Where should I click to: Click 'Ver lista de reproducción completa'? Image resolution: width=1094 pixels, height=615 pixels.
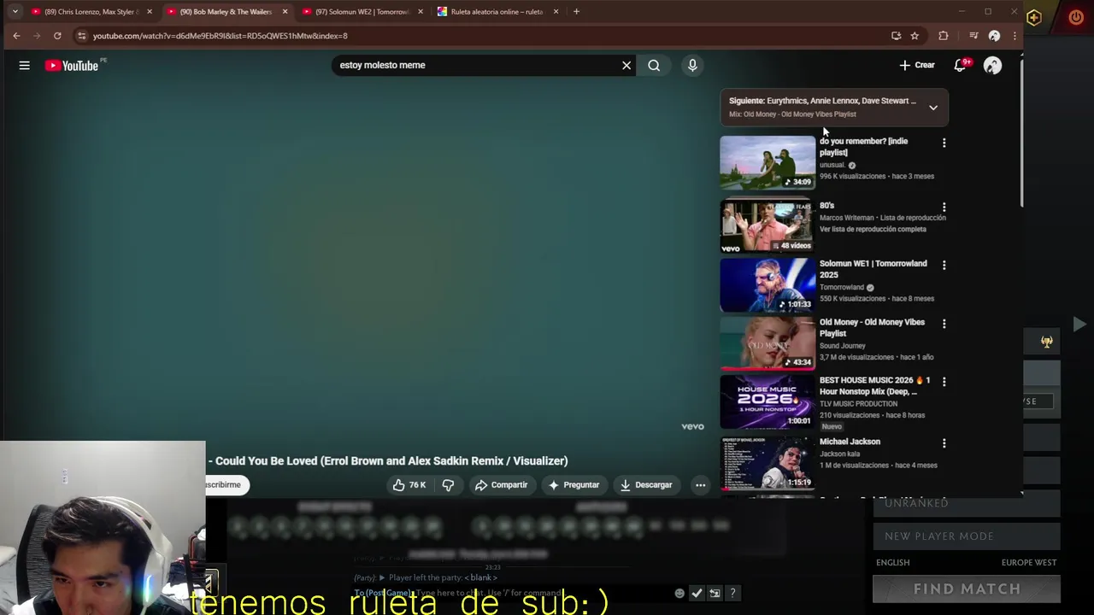pyautogui.click(x=873, y=229)
